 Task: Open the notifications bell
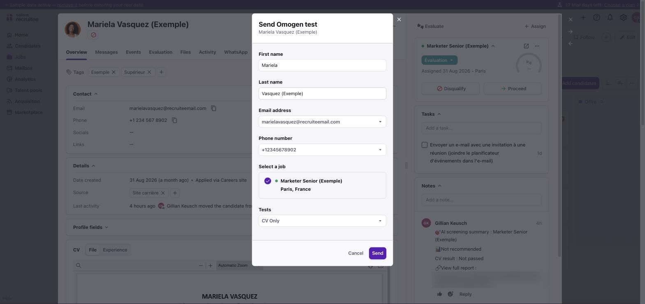[x=610, y=17]
